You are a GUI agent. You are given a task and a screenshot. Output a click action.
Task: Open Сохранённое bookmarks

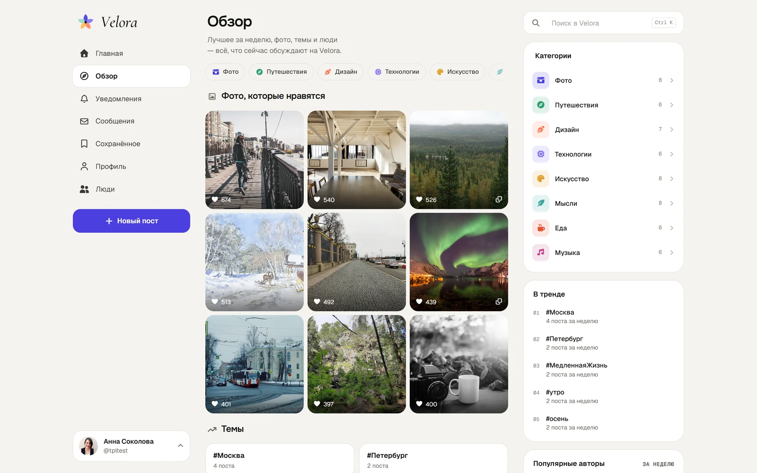pyautogui.click(x=132, y=144)
